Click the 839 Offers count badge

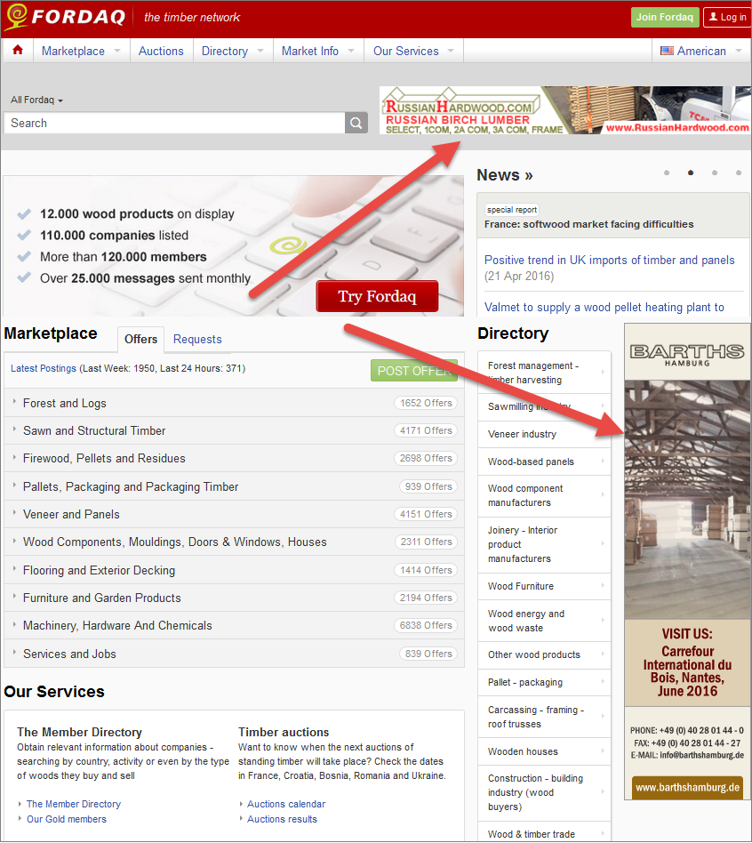click(x=428, y=654)
